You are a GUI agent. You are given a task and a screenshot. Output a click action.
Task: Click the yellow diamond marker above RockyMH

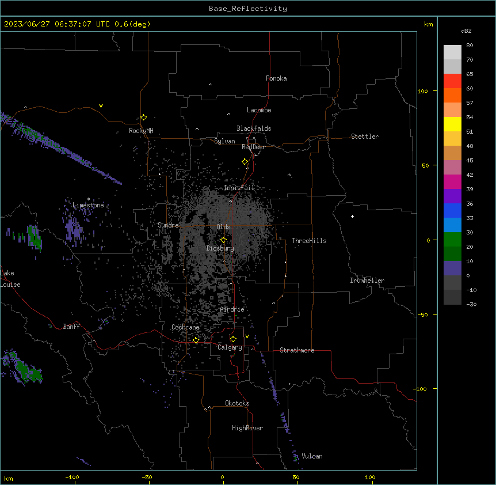(x=143, y=118)
